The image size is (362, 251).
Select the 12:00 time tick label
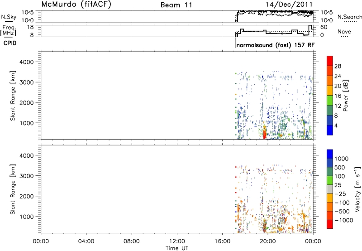[x=177, y=241]
